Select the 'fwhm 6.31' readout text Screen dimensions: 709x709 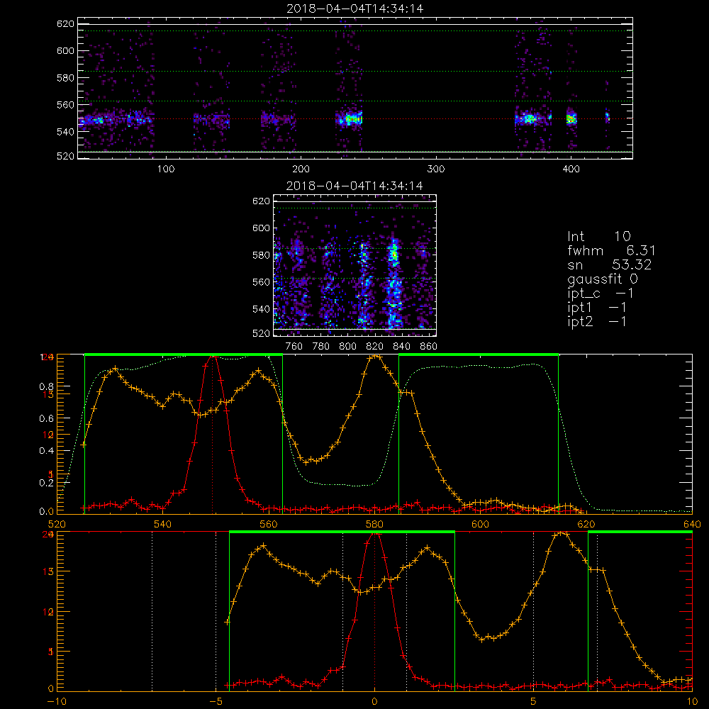tap(611, 250)
